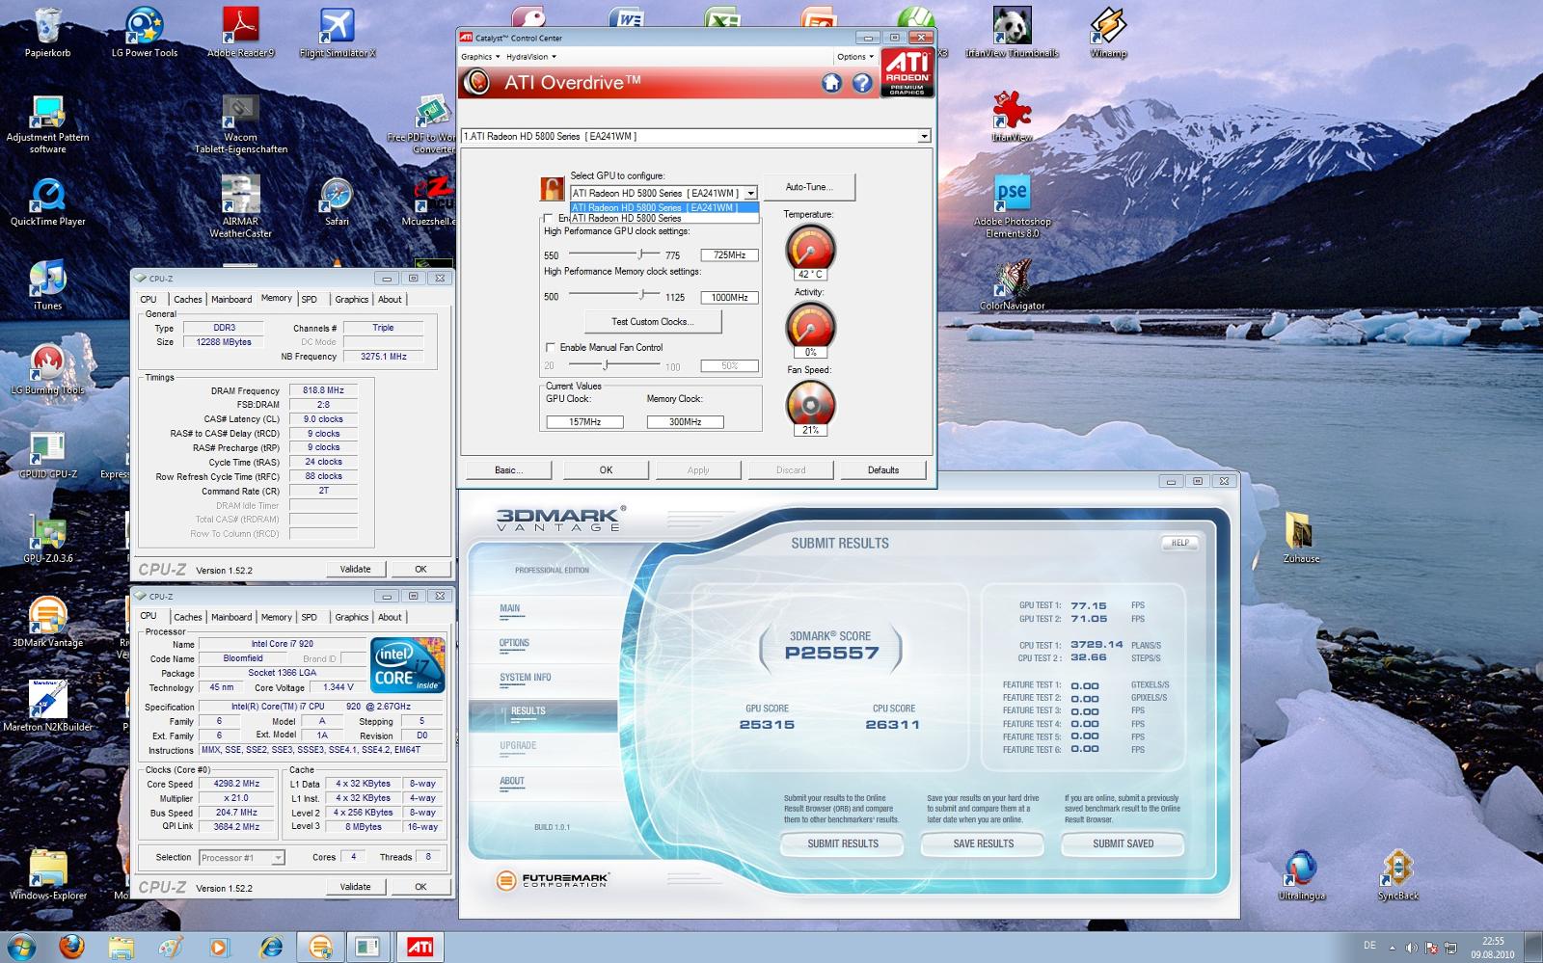The image size is (1543, 963).
Task: Open Graphics tab in lower CPU-Z window
Action: pyautogui.click(x=351, y=617)
